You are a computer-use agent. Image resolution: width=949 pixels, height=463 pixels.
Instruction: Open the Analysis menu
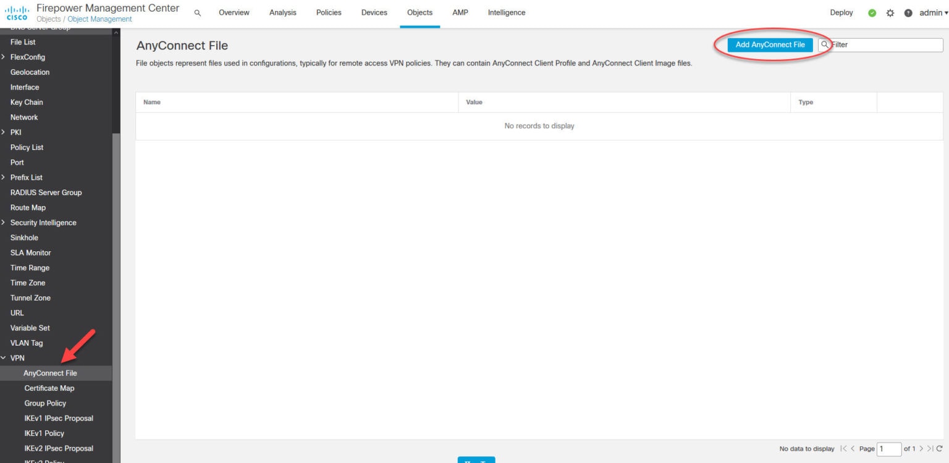point(283,13)
